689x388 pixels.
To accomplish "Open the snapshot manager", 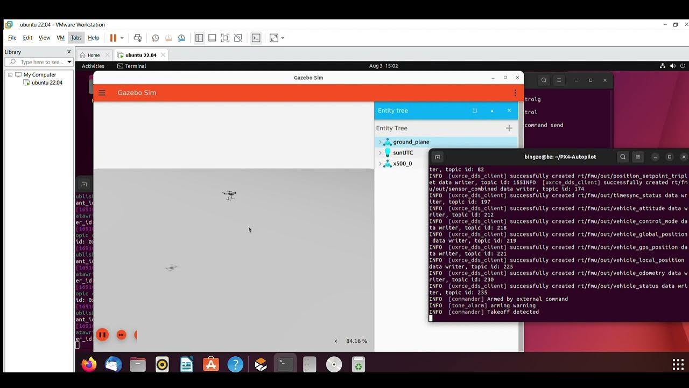I will [181, 38].
